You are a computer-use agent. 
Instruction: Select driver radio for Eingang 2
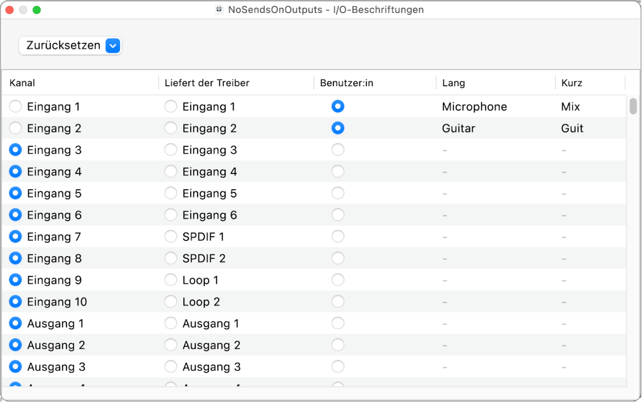(x=171, y=128)
